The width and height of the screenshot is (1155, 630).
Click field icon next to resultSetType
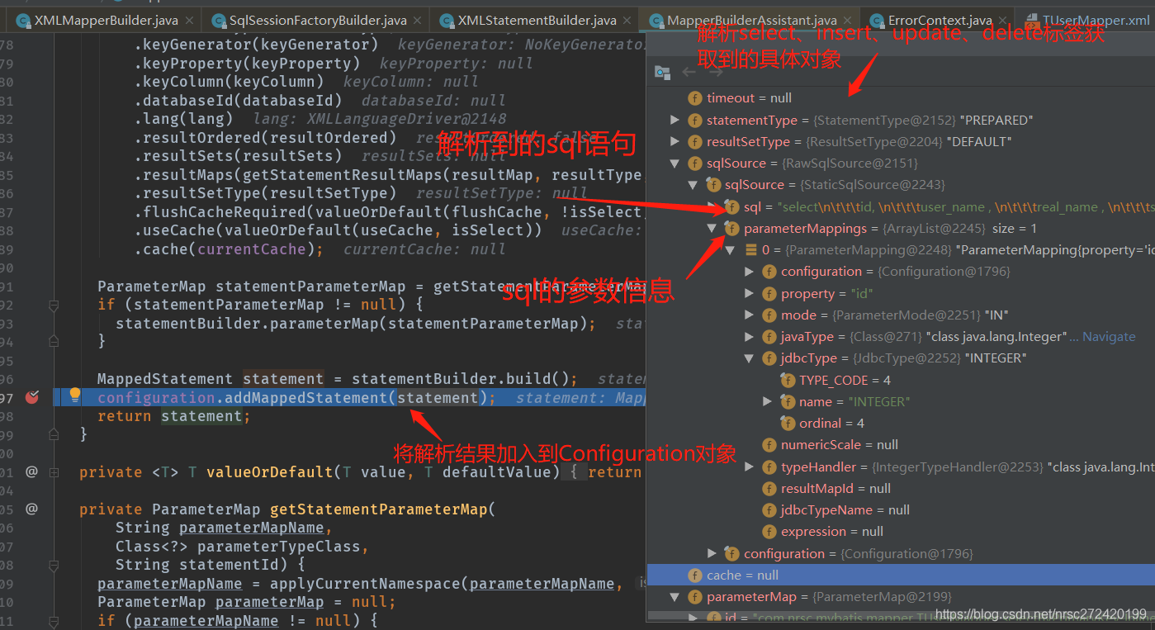pyautogui.click(x=695, y=141)
